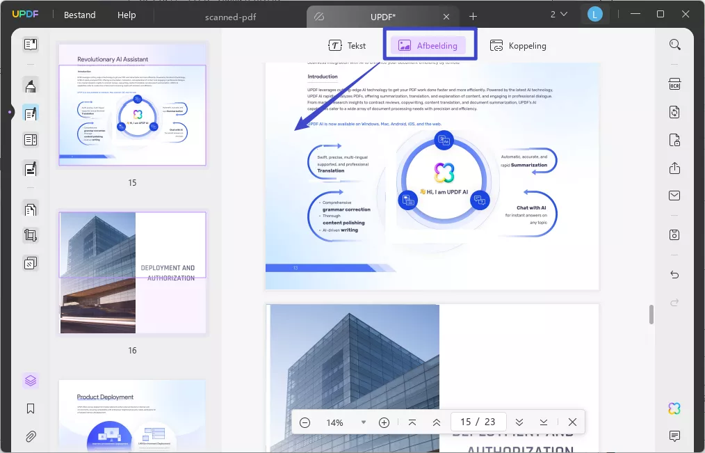The width and height of the screenshot is (705, 453).
Task: Open the Bookmarks panel icon
Action: click(x=31, y=408)
